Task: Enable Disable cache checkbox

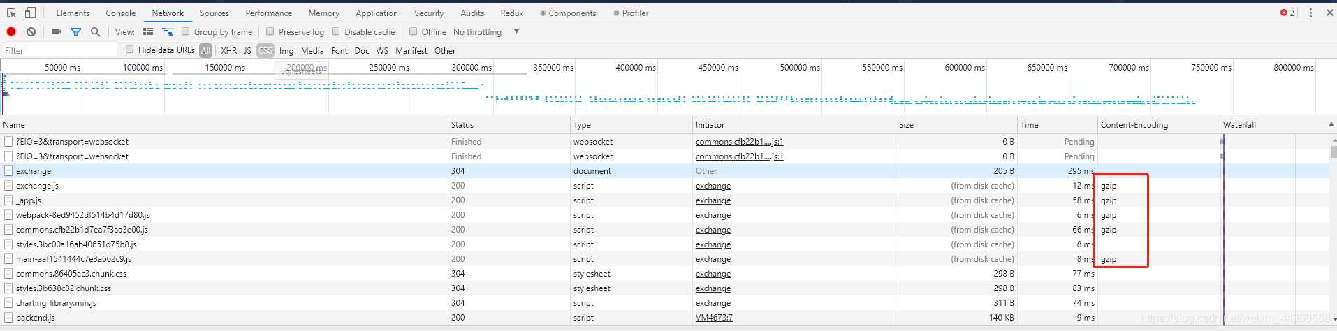Action: (336, 31)
